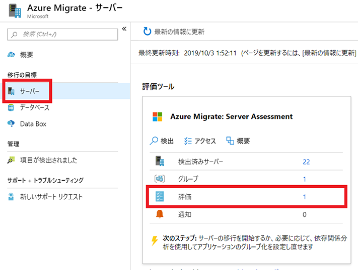
Task: Click the アクセス checklist icon
Action: [x=188, y=141]
